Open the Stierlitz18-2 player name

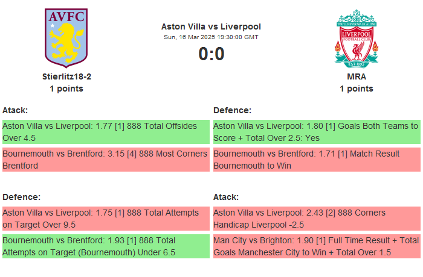66,76
